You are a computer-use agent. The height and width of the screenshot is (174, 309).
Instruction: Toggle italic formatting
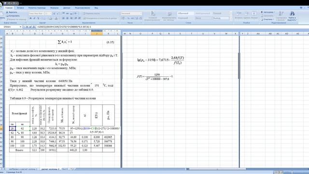34,18
